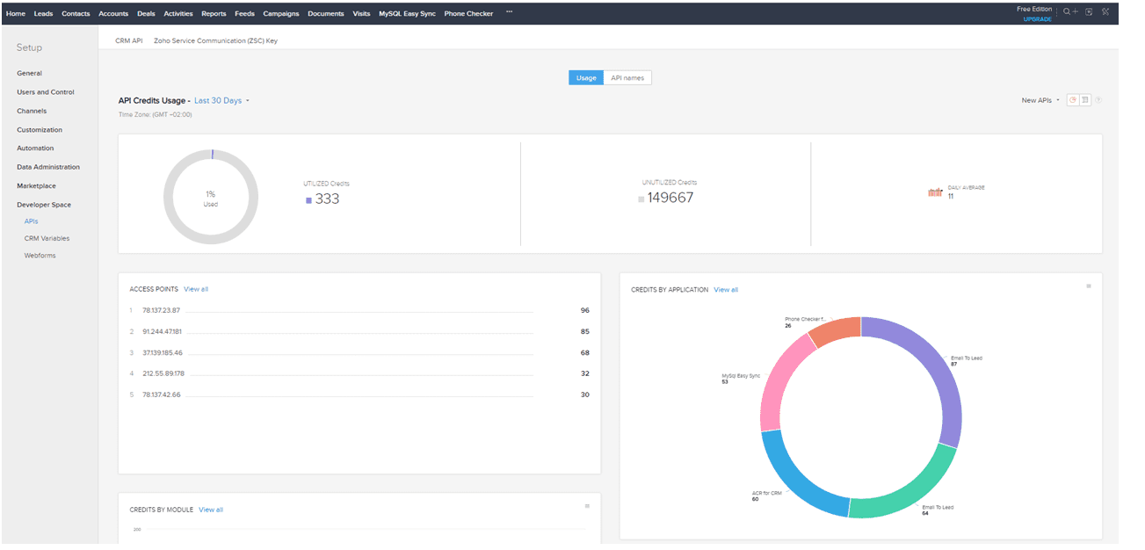Expand the more modules ellipsis menu
Viewport: 1145px width, 550px height.
click(509, 12)
